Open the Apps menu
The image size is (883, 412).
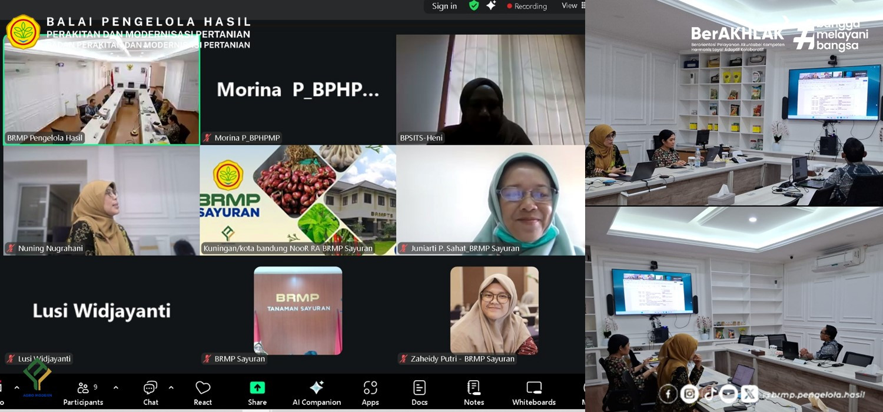[x=370, y=393]
